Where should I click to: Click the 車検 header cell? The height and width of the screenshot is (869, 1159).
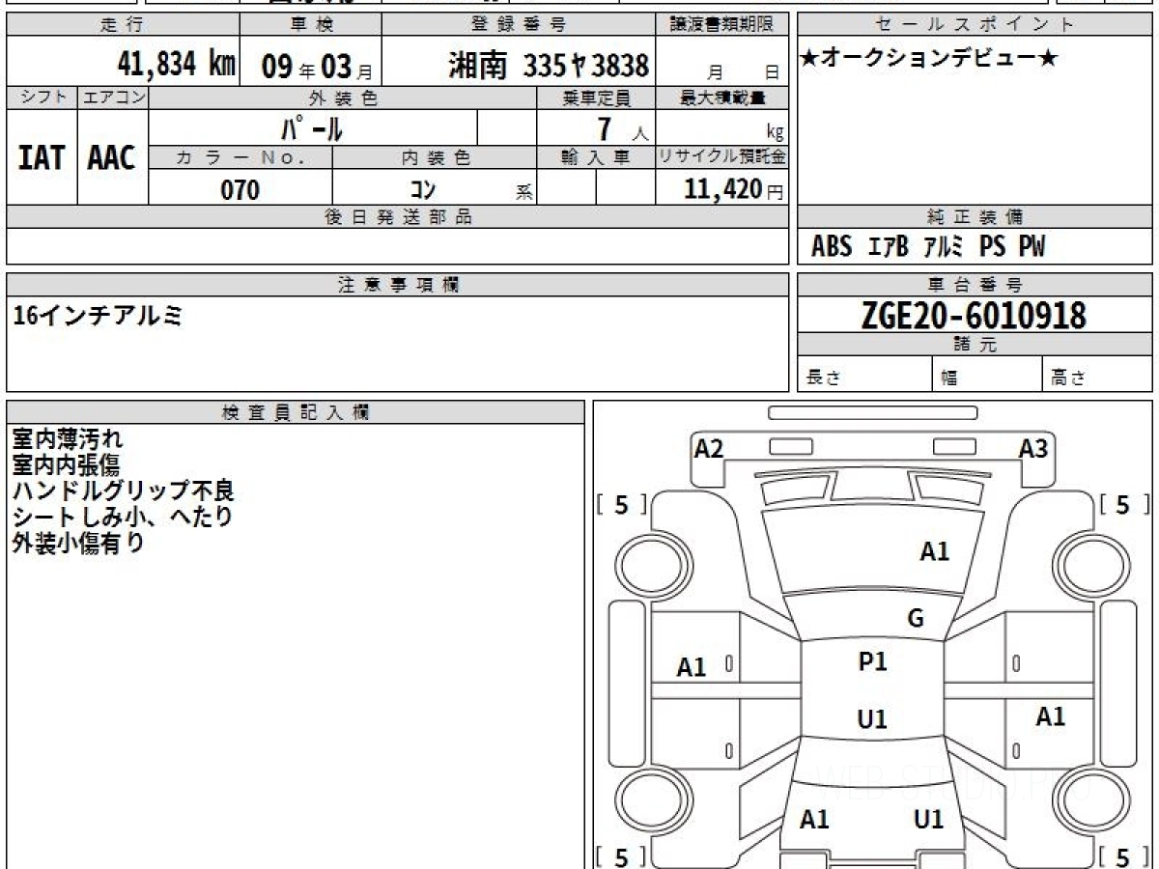point(310,24)
